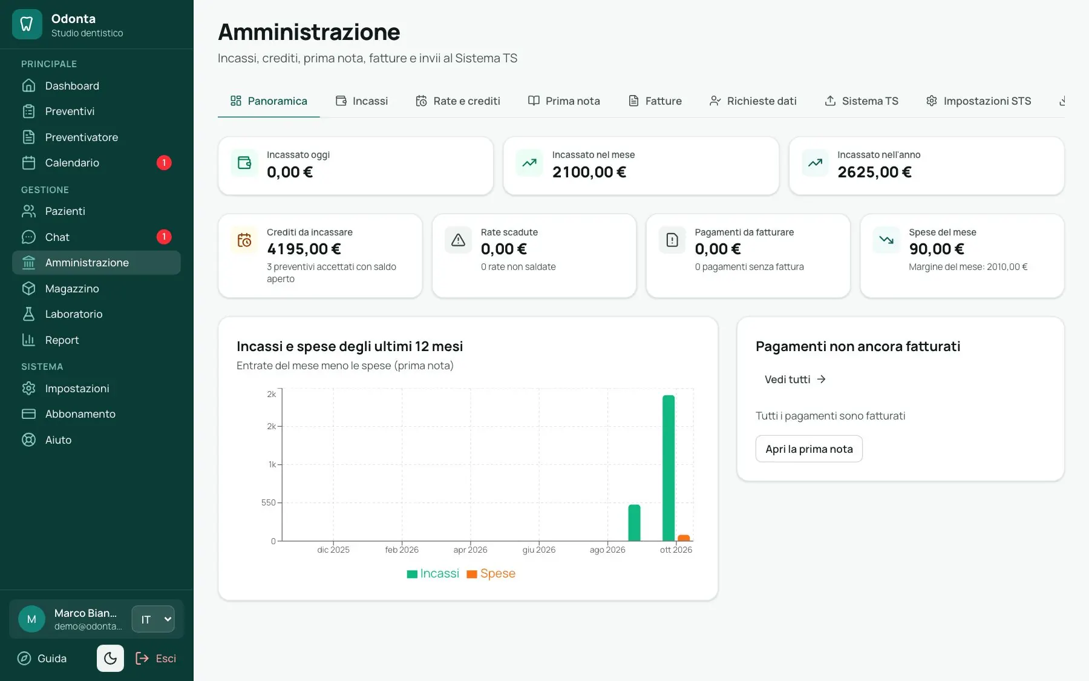Click the Calendario notification badge
The width and height of the screenshot is (1089, 681).
[164, 163]
